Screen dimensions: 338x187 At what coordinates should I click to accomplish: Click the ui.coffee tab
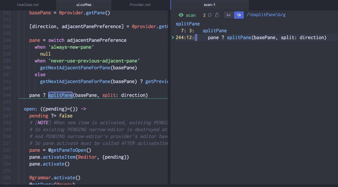click(x=84, y=4)
